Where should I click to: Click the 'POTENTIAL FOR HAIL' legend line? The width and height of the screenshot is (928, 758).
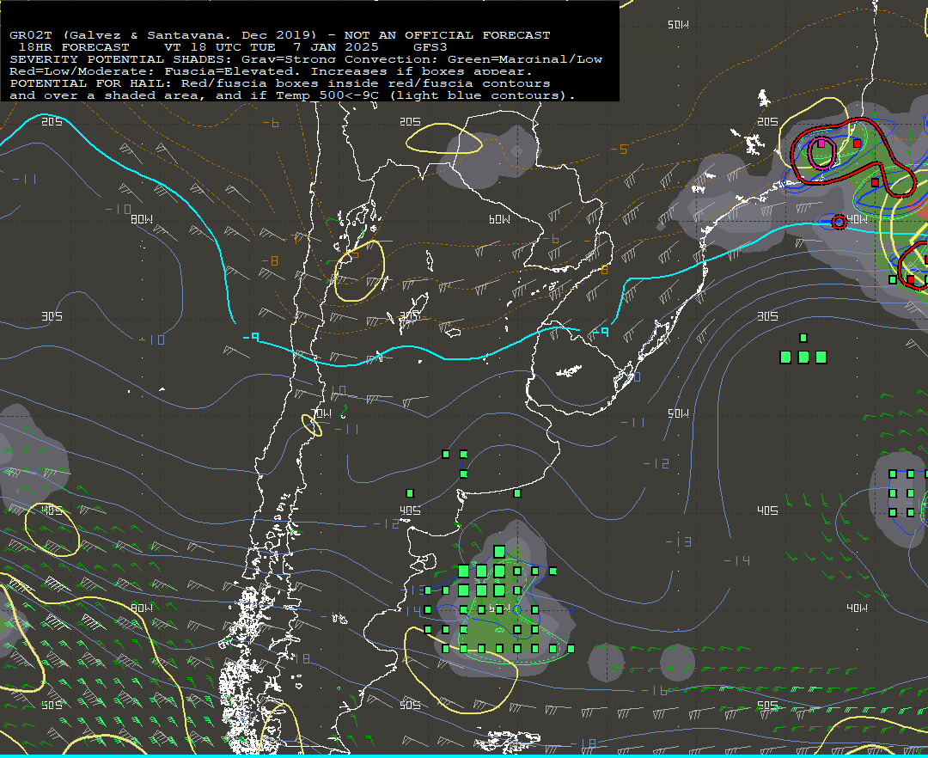[x=280, y=83]
